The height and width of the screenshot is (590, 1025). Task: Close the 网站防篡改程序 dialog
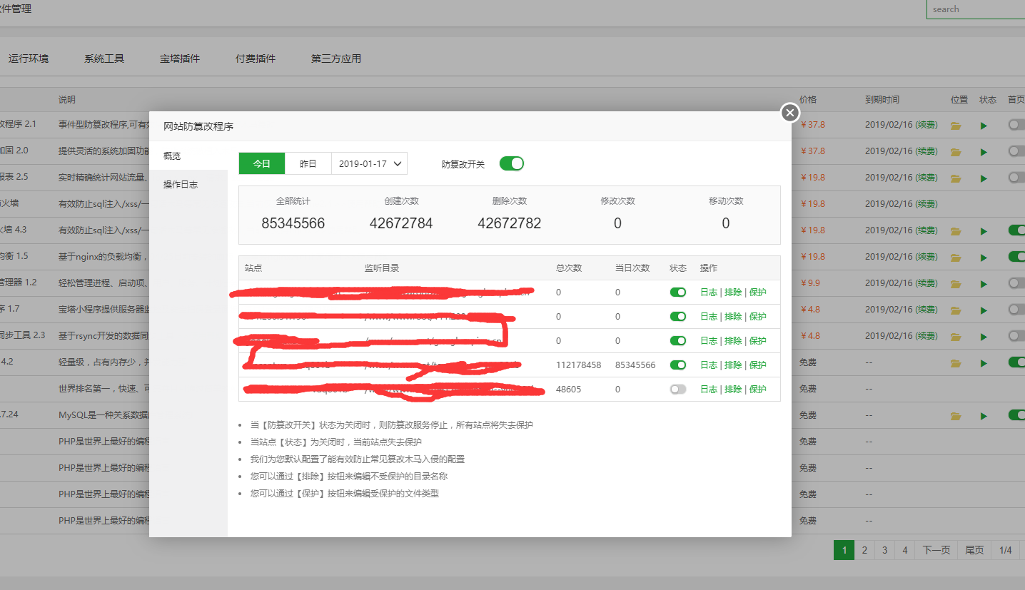(x=789, y=113)
